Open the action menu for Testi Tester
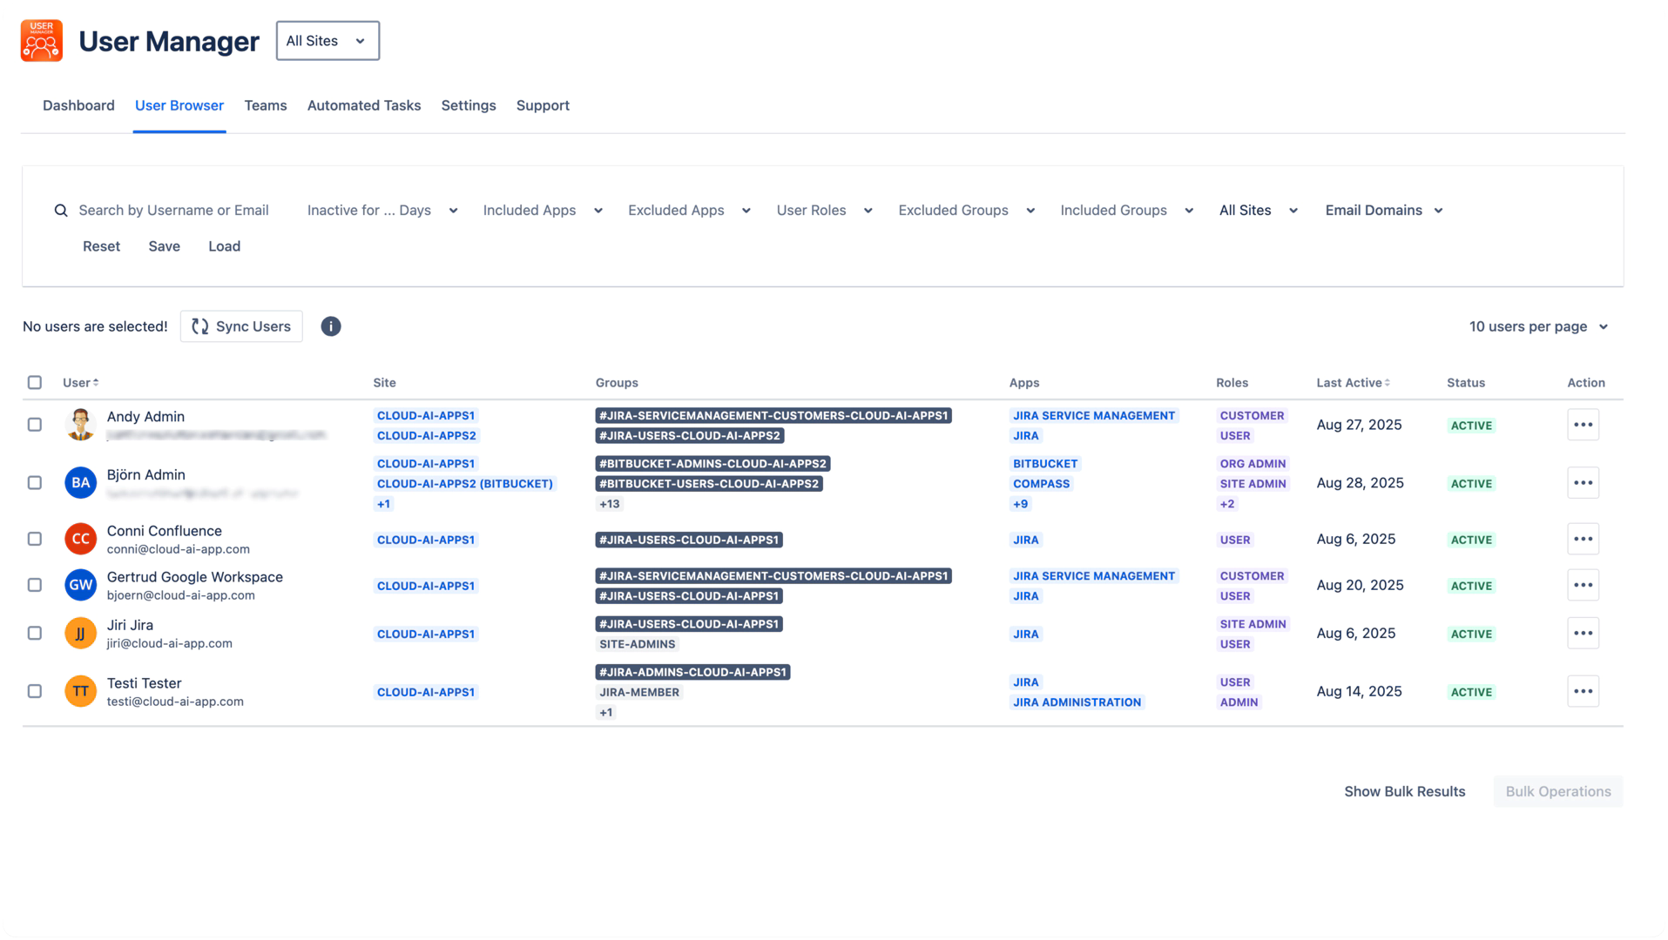1668x940 pixels. [1583, 691]
